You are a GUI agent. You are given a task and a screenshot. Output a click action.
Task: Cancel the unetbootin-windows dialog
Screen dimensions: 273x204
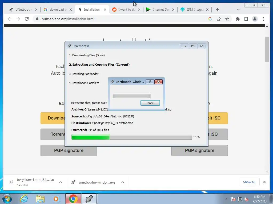click(150, 103)
